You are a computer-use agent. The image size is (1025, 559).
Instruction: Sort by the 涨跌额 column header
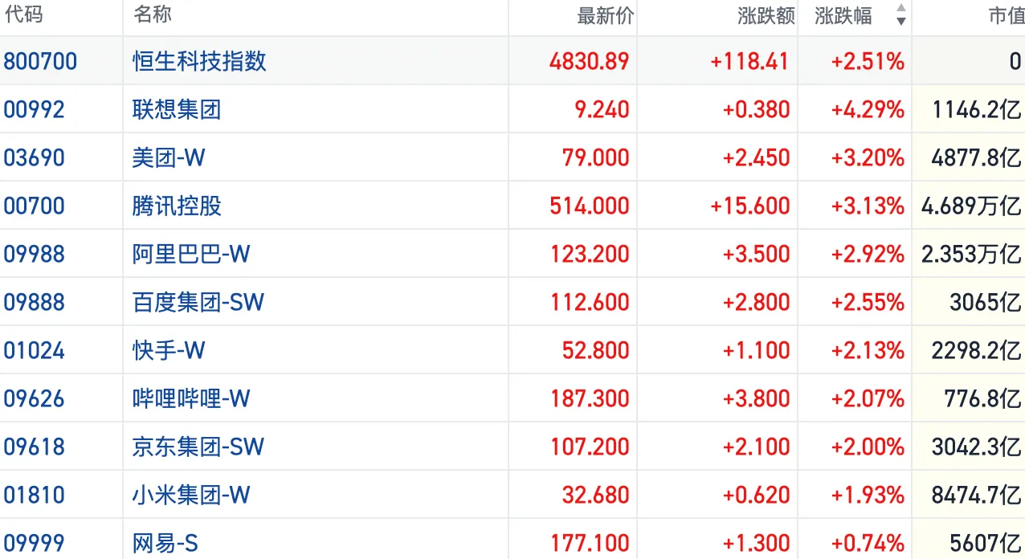pyautogui.click(x=766, y=15)
